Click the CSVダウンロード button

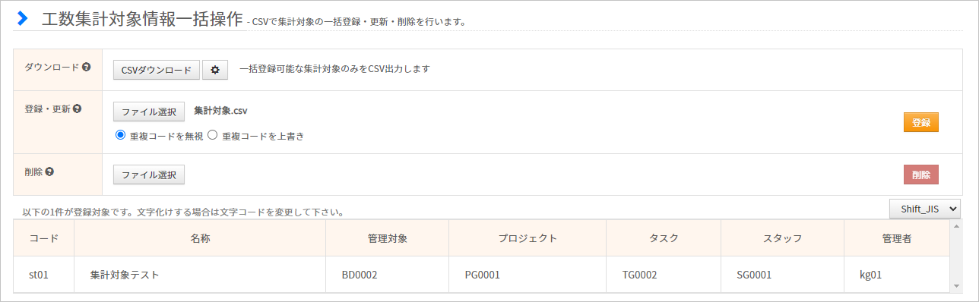pyautogui.click(x=157, y=70)
